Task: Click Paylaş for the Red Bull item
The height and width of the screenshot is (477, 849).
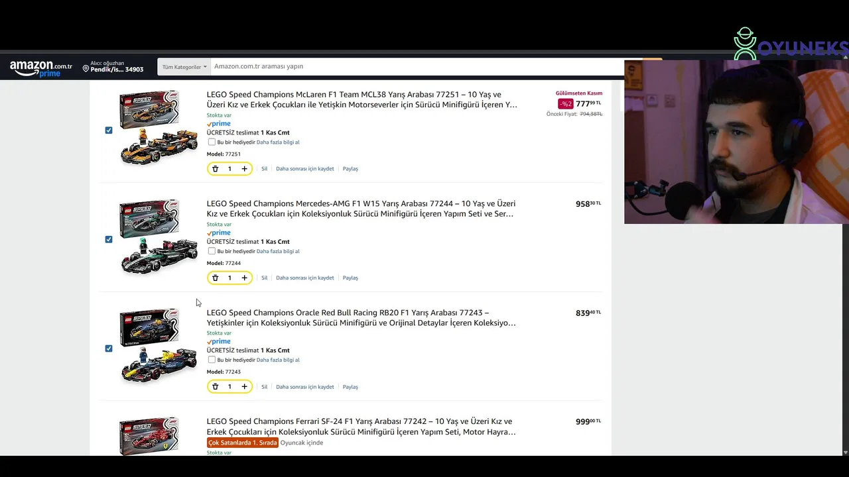Action: (350, 387)
